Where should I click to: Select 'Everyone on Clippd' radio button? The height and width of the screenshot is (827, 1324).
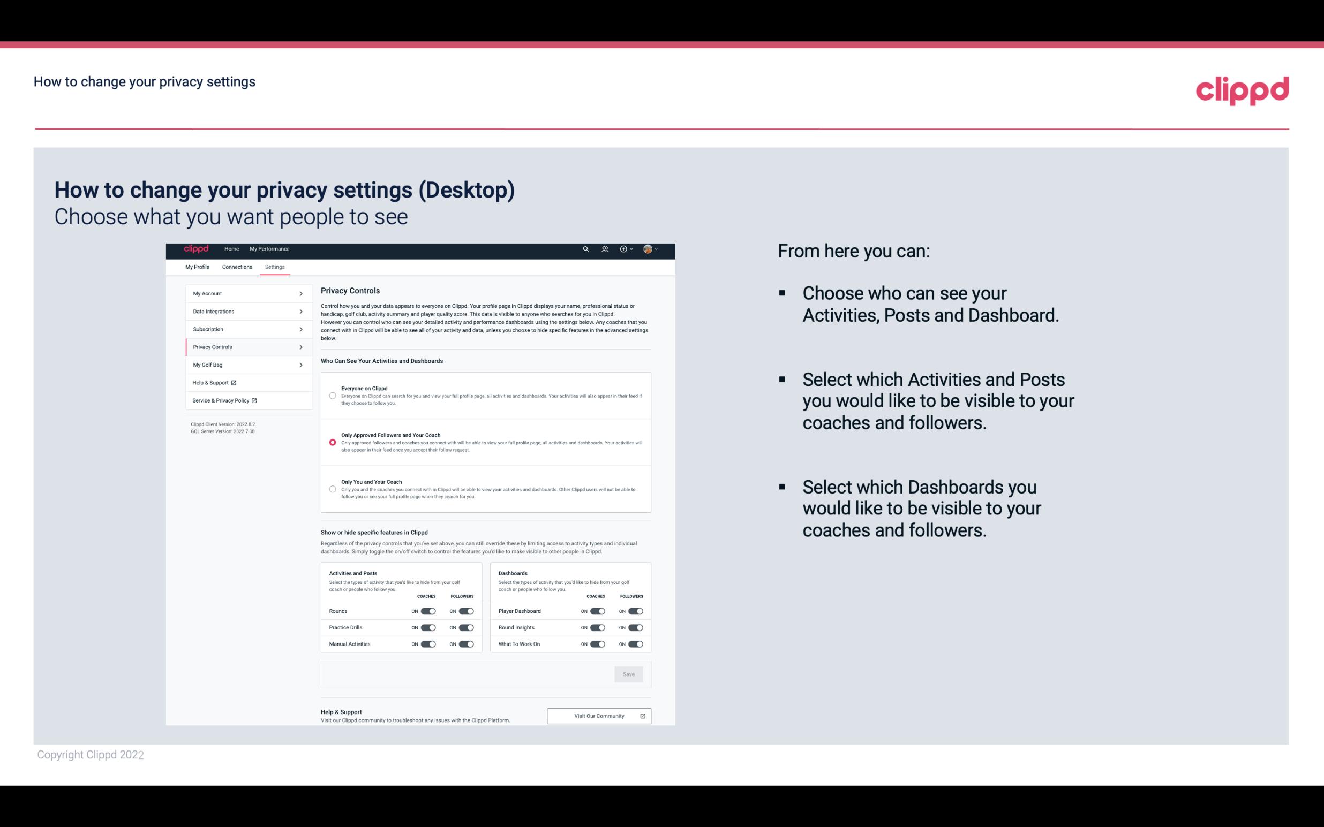click(x=333, y=396)
